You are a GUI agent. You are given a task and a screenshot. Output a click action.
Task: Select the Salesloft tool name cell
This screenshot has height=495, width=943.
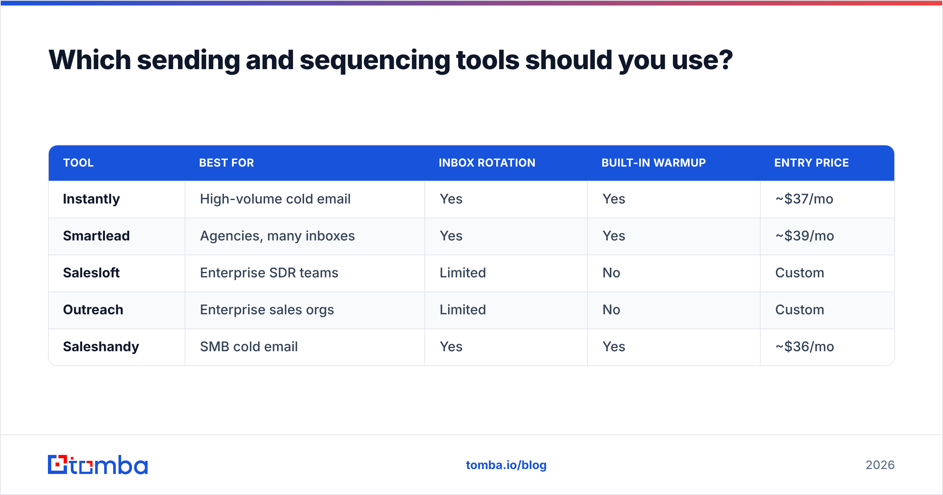[117, 273]
